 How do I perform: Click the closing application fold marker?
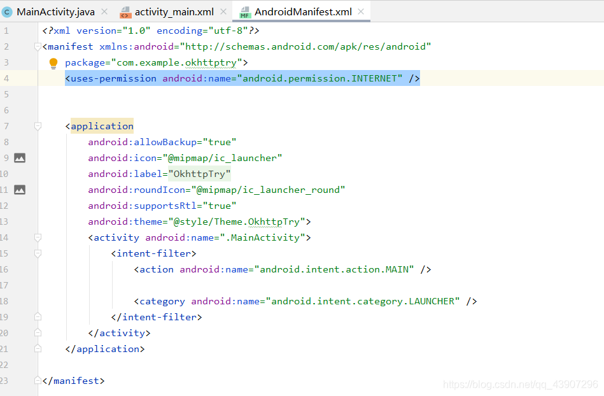pos(38,349)
